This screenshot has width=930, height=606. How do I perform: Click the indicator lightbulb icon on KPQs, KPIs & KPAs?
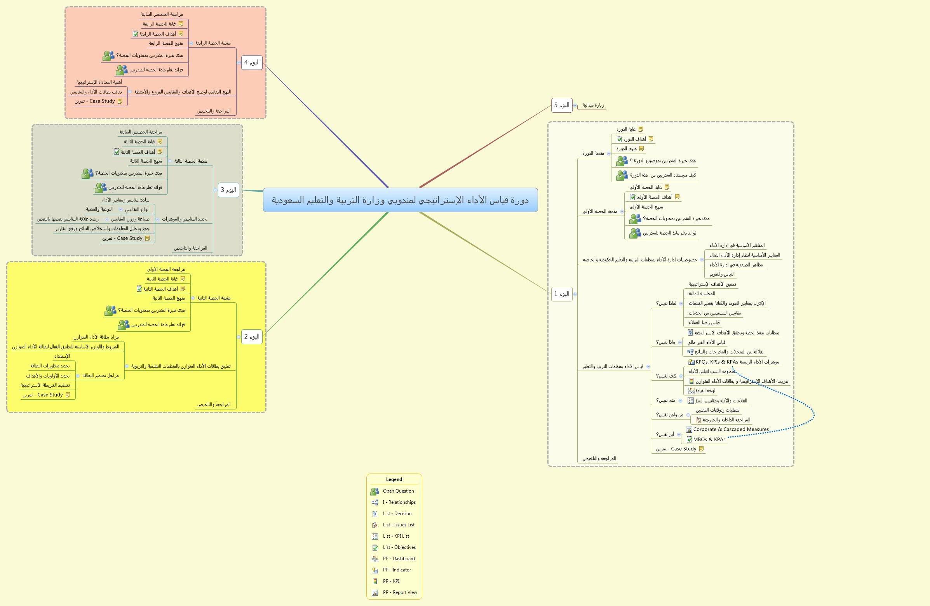(x=691, y=362)
